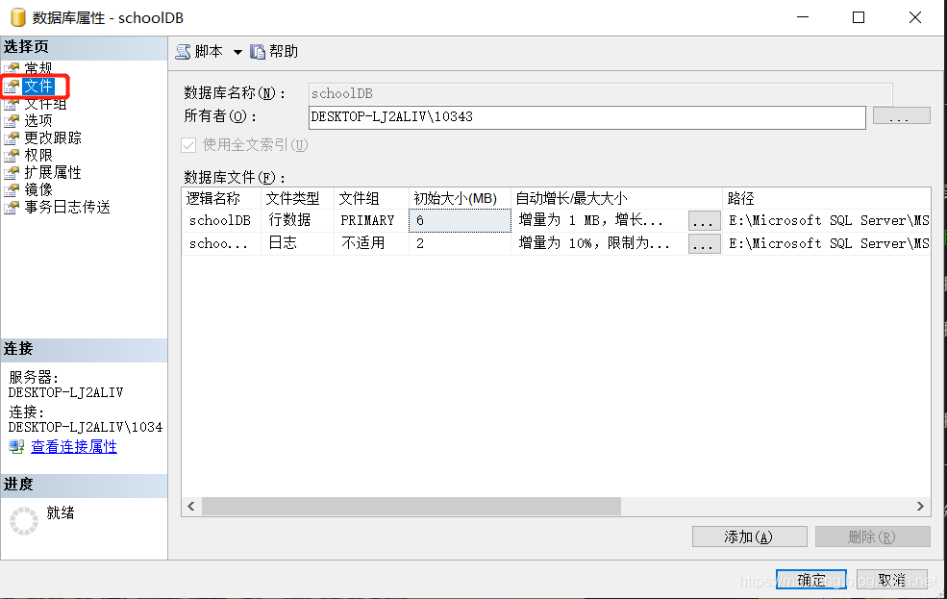Select the 日志 file type cell

[x=297, y=243]
